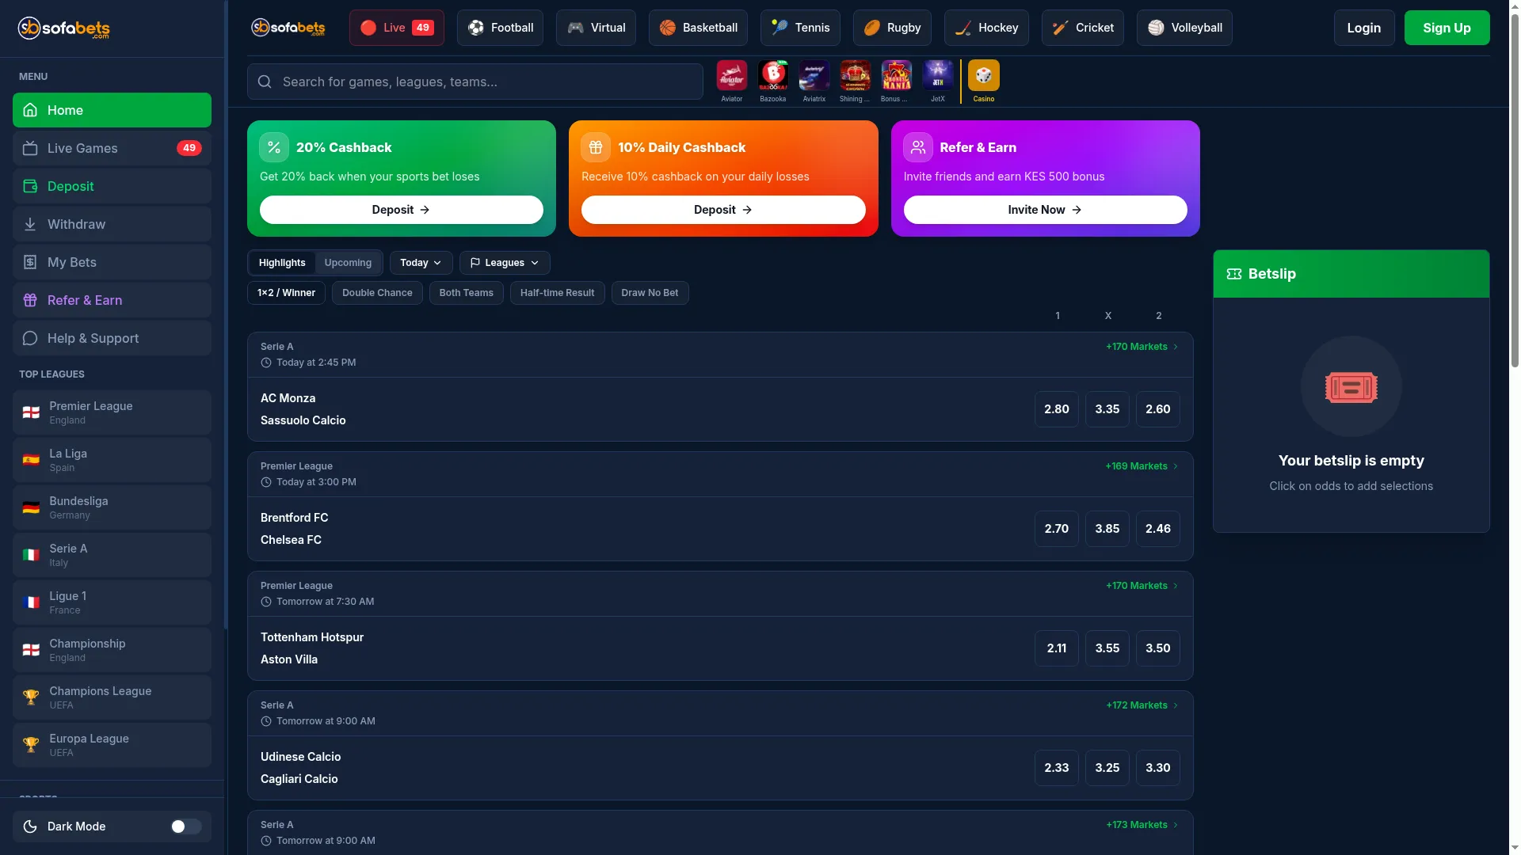1521x855 pixels.
Task: Switch to the Upcoming filter
Action: (348, 263)
